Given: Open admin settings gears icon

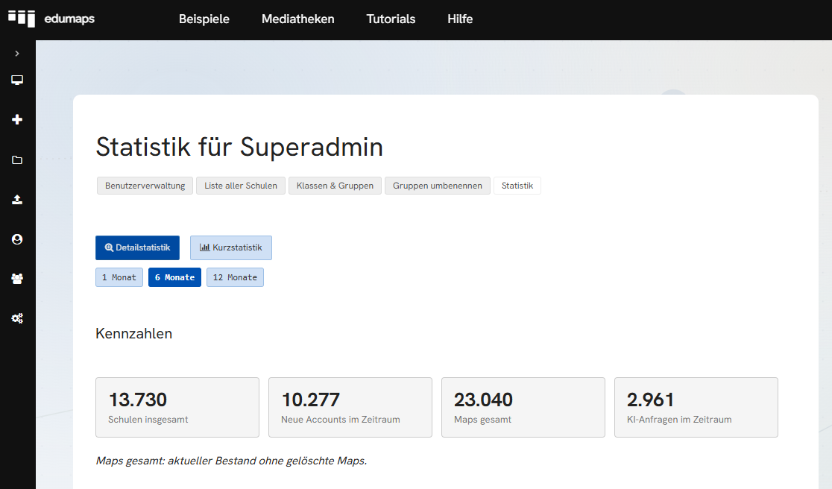Looking at the screenshot, I should [x=17, y=318].
